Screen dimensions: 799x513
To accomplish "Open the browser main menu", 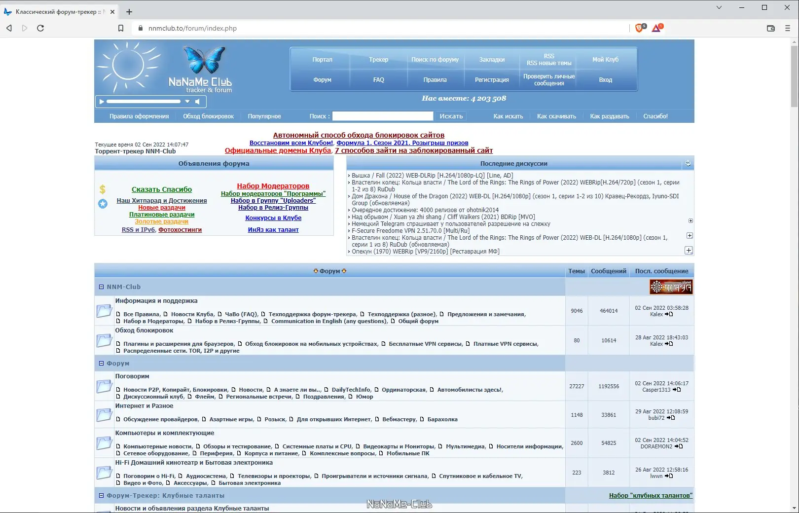I will point(788,28).
